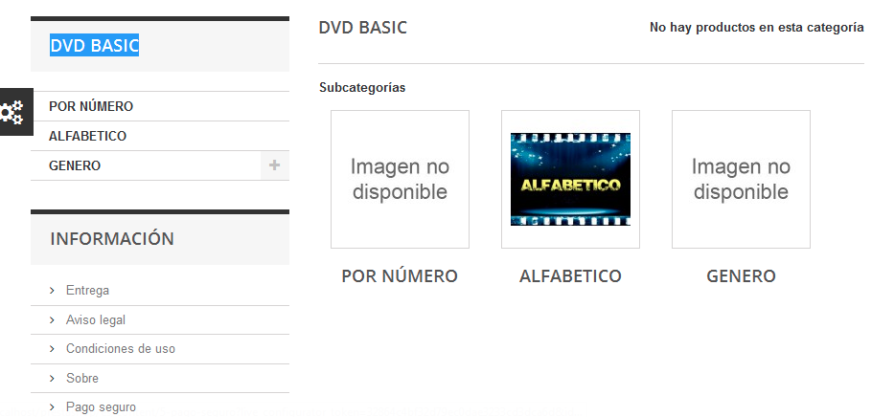872x417 pixels.
Task: Open POR NÚMERO in sidebar menu
Action: (91, 106)
